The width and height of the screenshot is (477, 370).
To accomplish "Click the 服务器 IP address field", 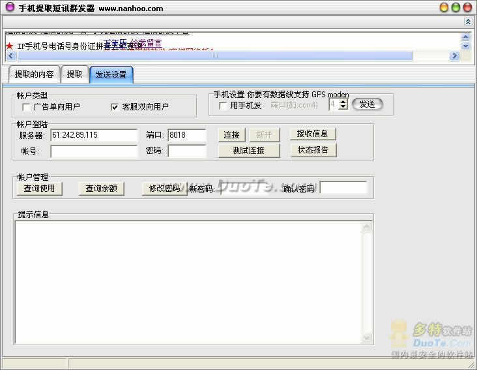I will point(94,135).
